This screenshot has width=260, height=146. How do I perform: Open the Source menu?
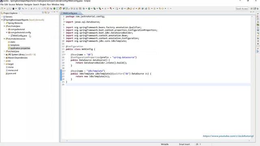click(x=12, y=4)
